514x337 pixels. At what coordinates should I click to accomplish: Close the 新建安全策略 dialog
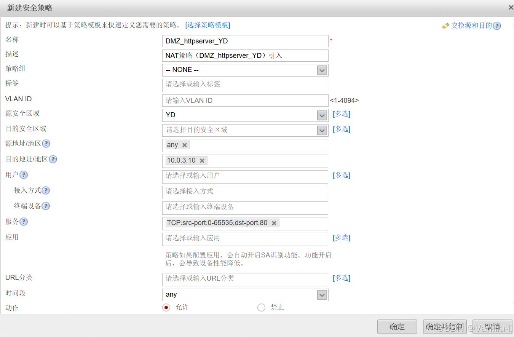(x=511, y=8)
